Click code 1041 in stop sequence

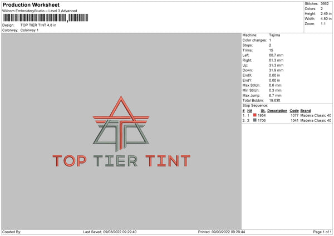click(294, 121)
